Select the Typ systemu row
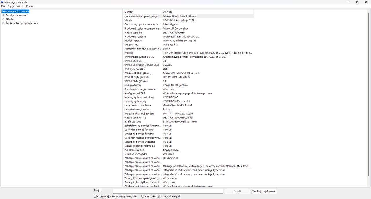The image size is (371, 199). pyautogui.click(x=188, y=45)
